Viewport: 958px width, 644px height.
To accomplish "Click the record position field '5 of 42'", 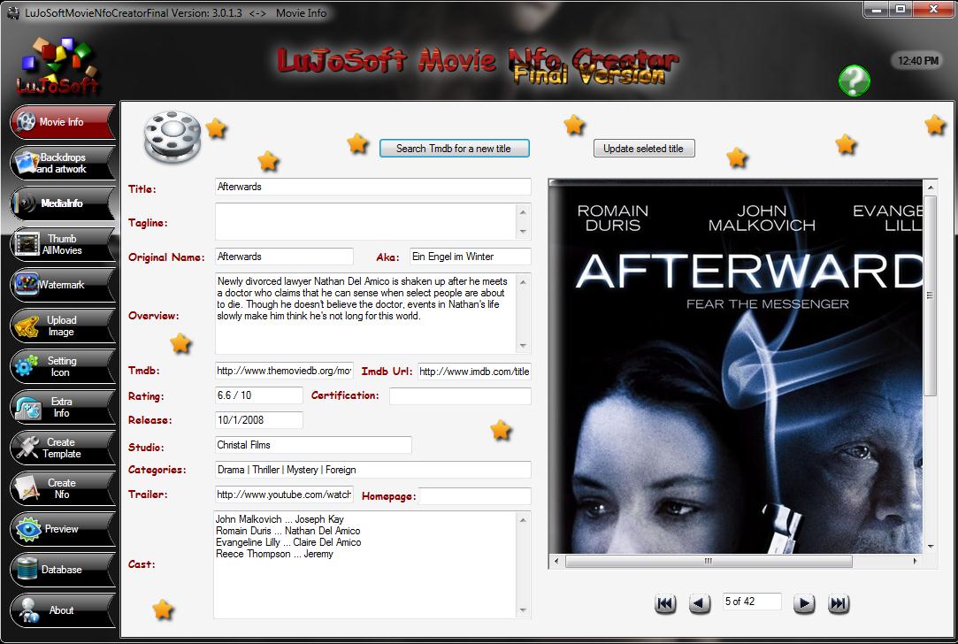I will coord(752,602).
